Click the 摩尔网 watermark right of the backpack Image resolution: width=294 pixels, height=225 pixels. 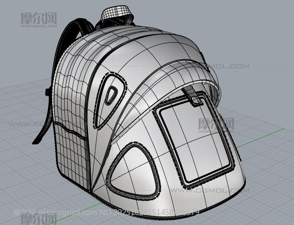tap(216, 124)
